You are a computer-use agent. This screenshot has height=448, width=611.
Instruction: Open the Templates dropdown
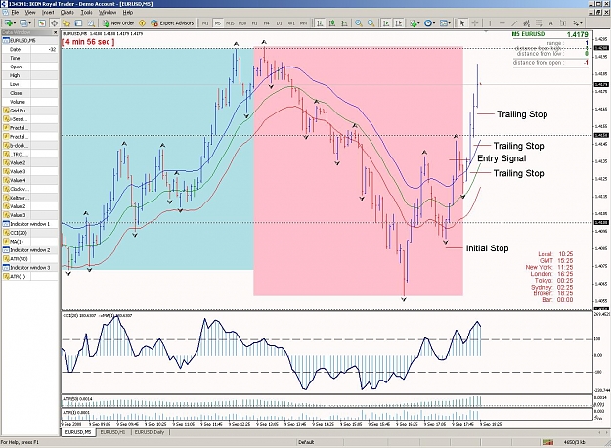tap(445, 23)
